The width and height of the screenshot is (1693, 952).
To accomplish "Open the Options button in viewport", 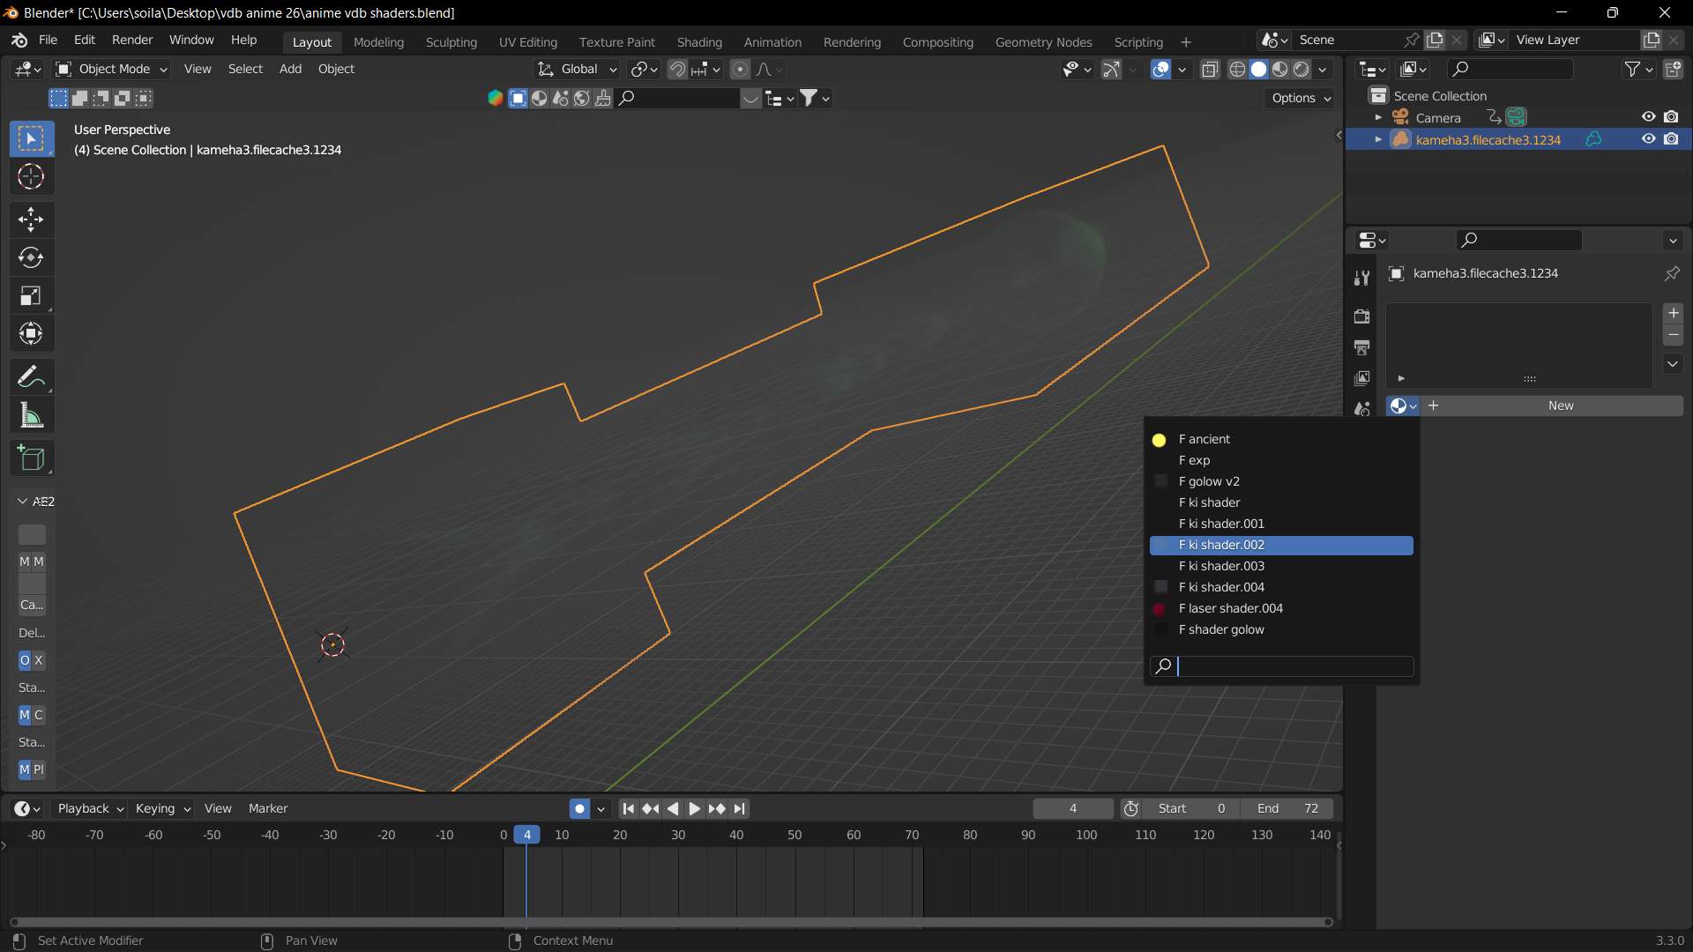I will [1301, 98].
